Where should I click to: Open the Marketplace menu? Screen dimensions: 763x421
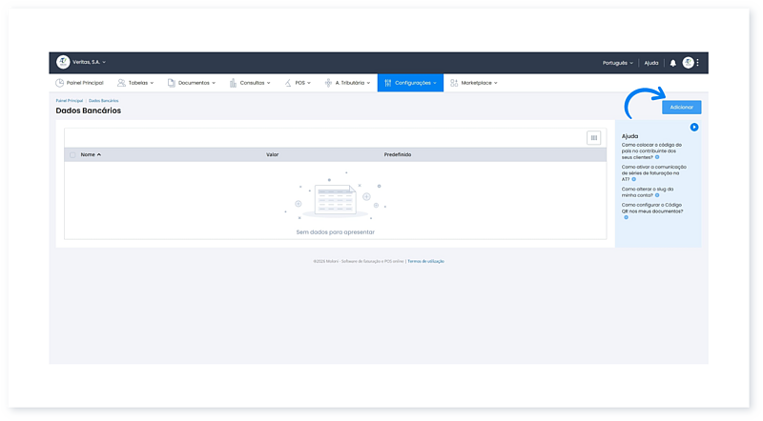click(474, 83)
